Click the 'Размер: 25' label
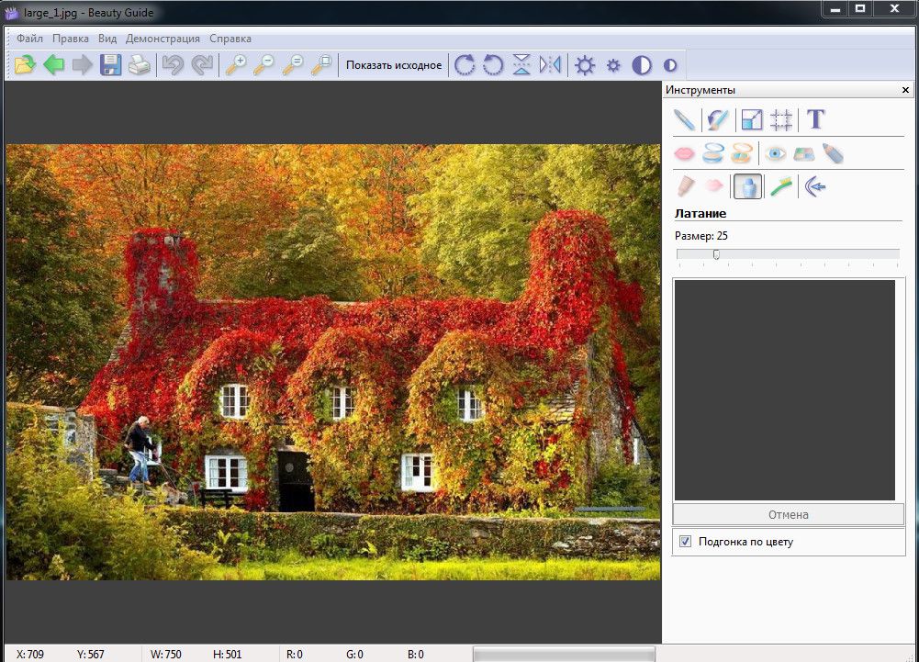The width and height of the screenshot is (919, 662). pos(701,236)
